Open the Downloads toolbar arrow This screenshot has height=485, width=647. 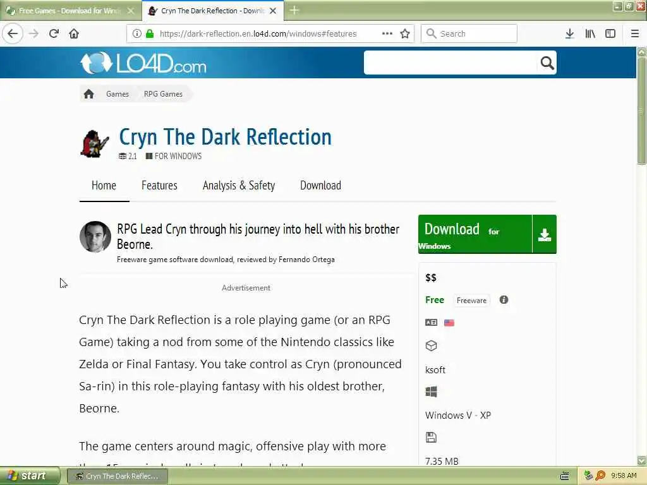click(569, 34)
